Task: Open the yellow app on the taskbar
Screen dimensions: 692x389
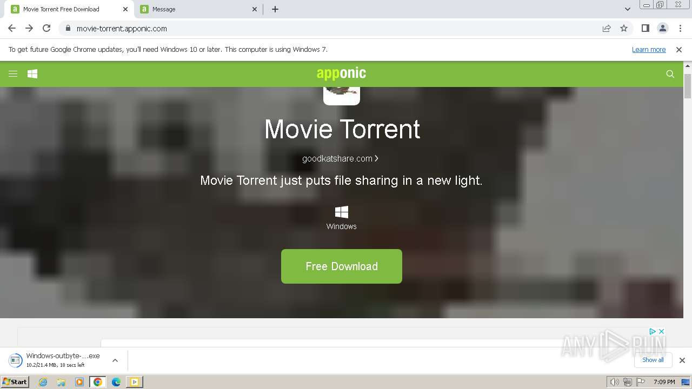Action: [x=135, y=382]
